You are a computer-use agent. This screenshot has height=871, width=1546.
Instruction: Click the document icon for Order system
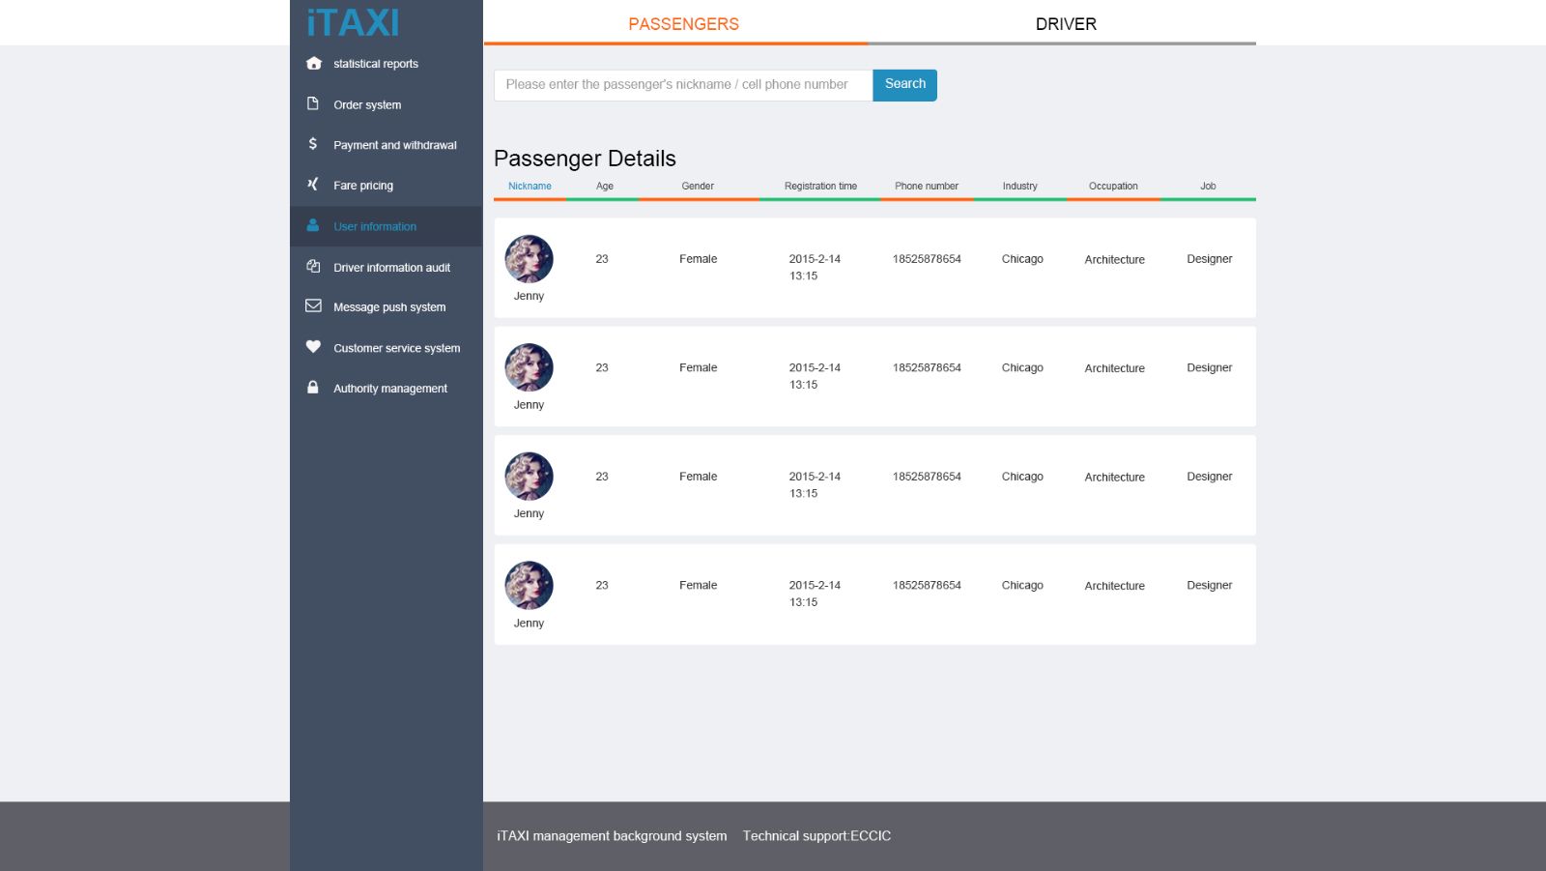click(313, 103)
